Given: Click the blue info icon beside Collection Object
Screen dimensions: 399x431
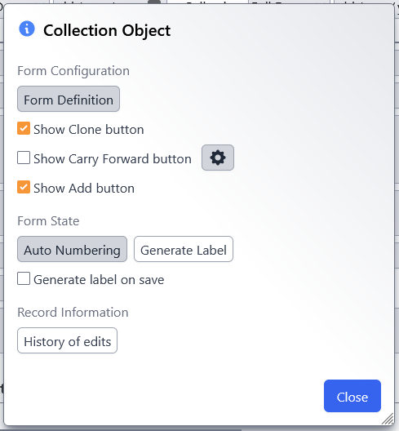Looking at the screenshot, I should click(27, 29).
